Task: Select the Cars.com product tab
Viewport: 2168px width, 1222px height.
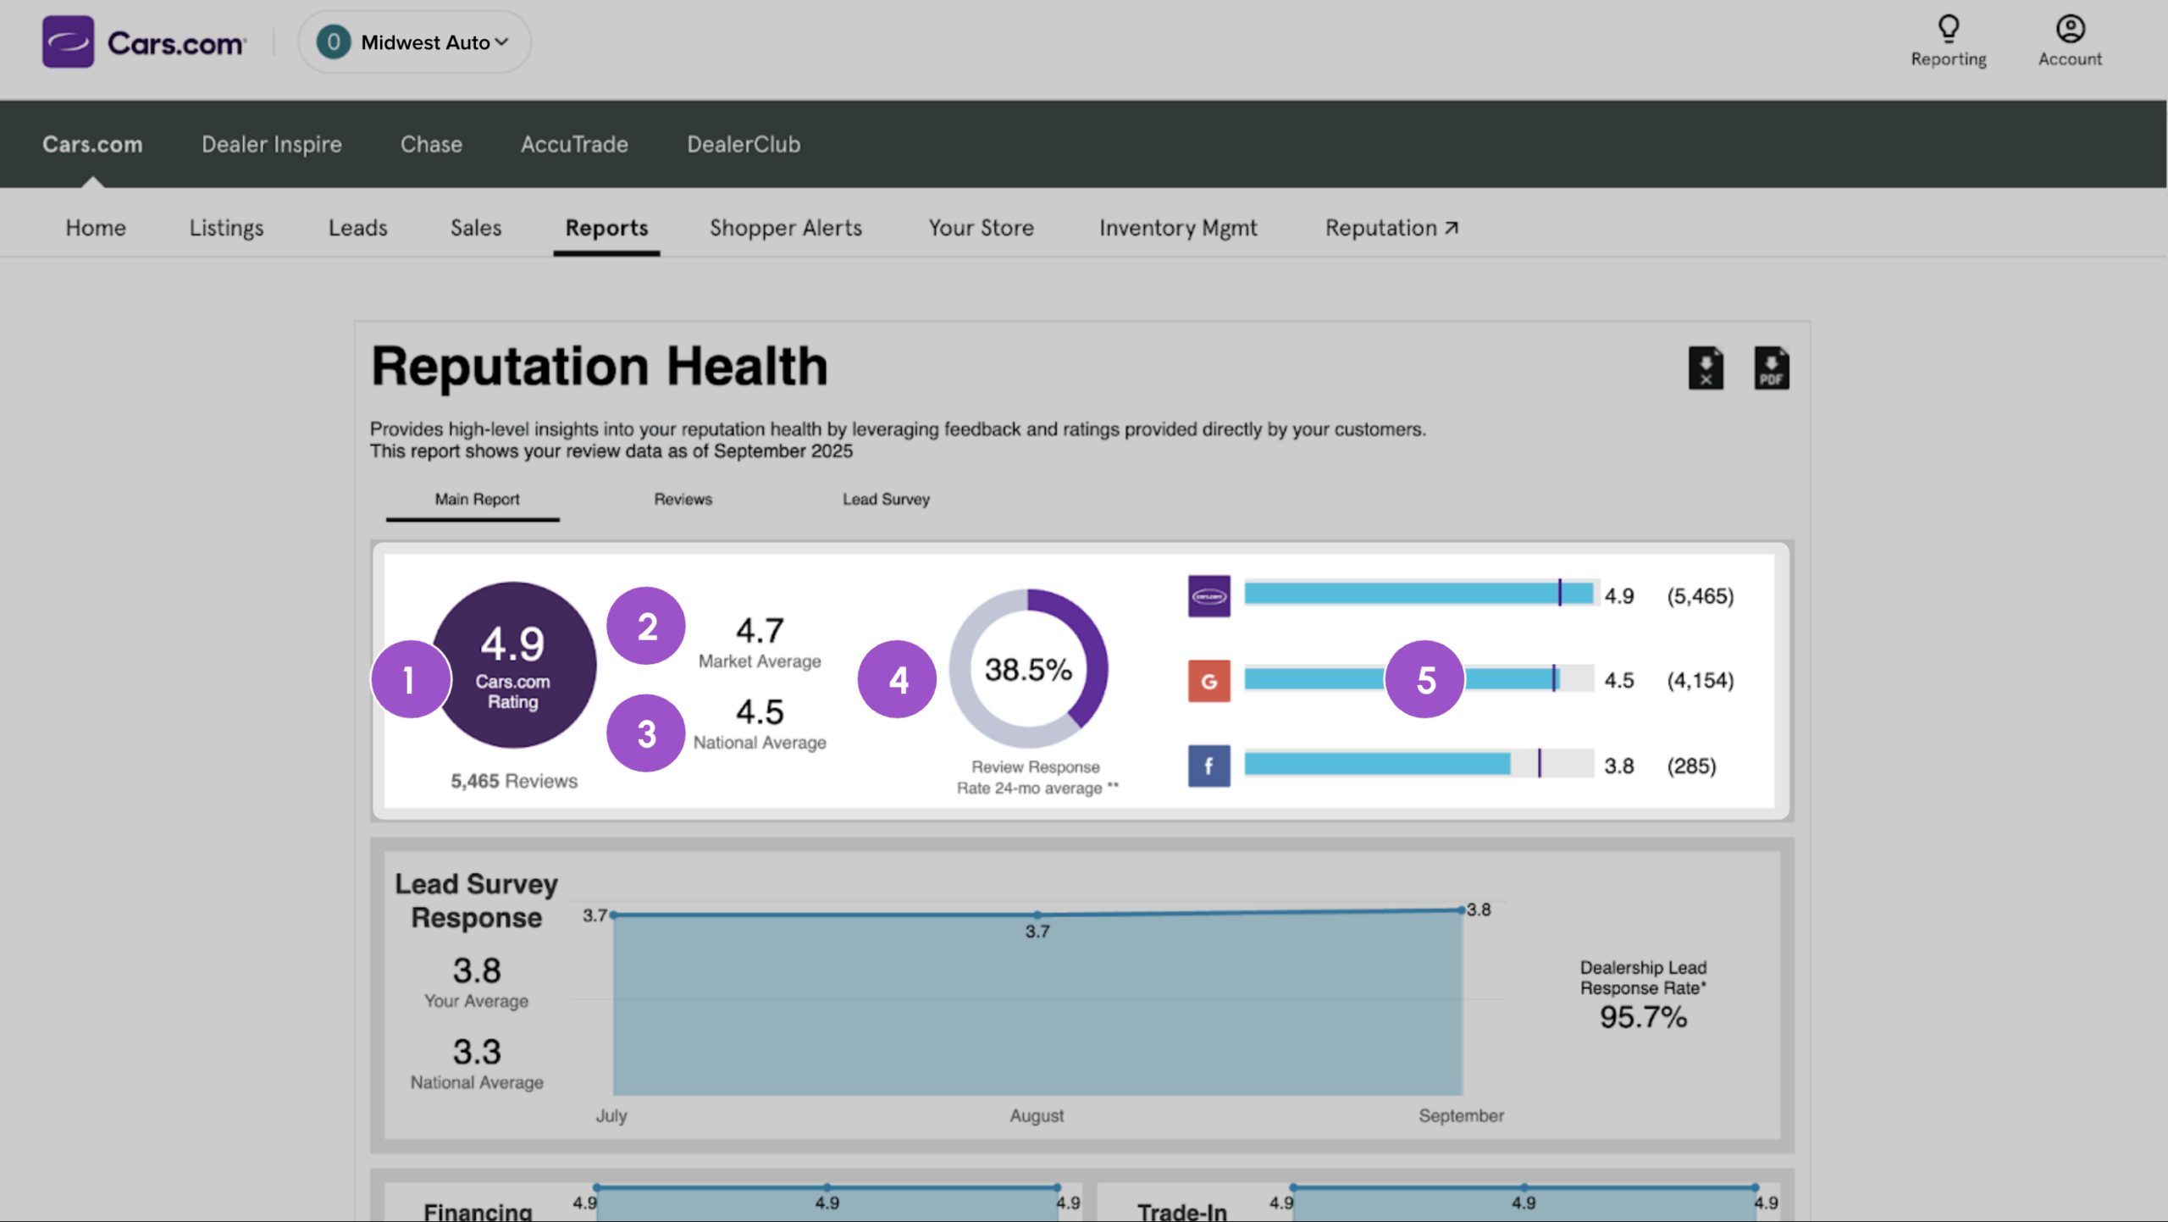Action: (x=92, y=144)
